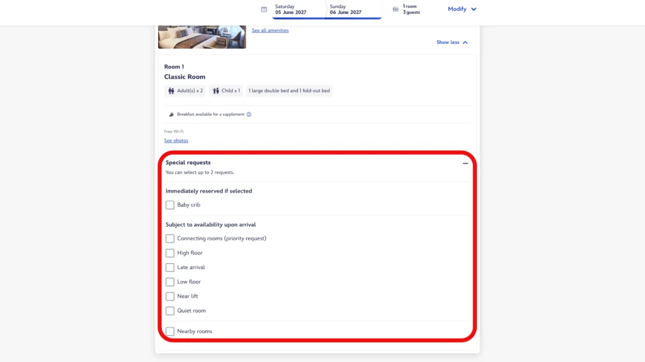Collapse Special requests with the minus icon
Viewport: 645px width, 362px height.
pos(465,163)
